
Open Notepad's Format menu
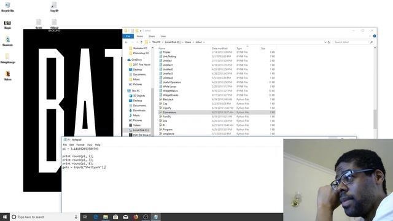click(80, 145)
